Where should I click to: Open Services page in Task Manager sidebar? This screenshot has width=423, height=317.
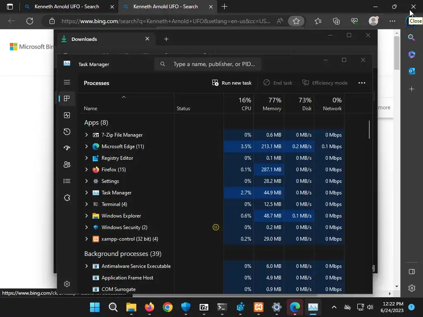point(67,198)
